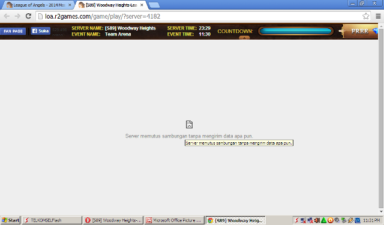Select the Chrome Woodway Heights taskbar button
Screen dimensions: 384x225
(x=235, y=220)
